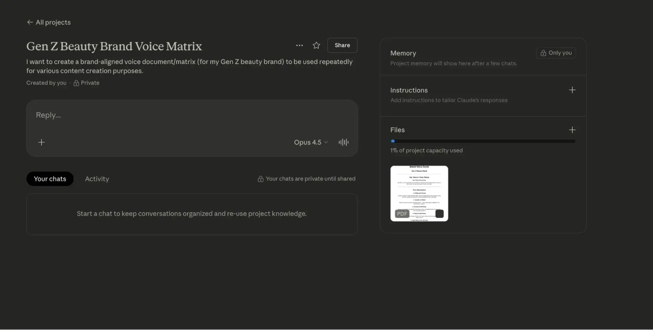Click the plus icon to add Instructions
653x330 pixels.
572,90
